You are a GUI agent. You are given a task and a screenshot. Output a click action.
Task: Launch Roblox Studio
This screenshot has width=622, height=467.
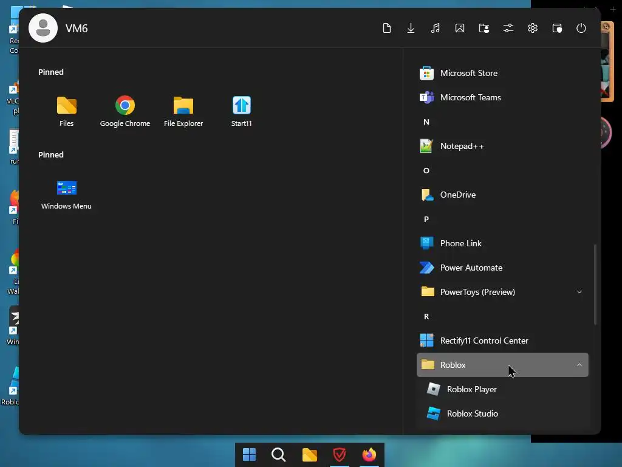tap(502, 413)
